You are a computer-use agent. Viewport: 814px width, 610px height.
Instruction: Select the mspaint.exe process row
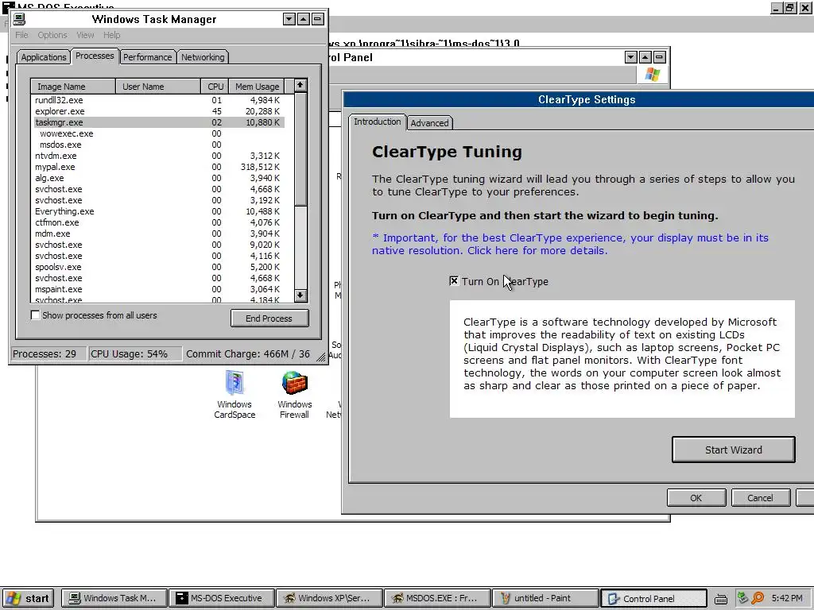(158, 289)
